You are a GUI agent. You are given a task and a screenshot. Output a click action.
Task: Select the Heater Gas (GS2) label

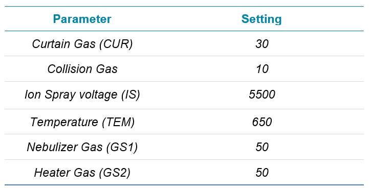pyautogui.click(x=82, y=173)
